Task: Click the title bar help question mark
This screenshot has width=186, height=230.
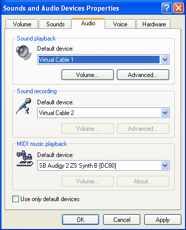Action: (x=167, y=8)
